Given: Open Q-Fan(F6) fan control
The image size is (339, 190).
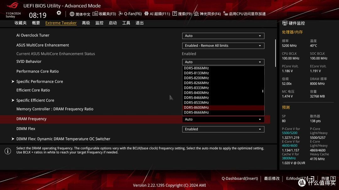Looking at the screenshot, I should tap(130, 14).
